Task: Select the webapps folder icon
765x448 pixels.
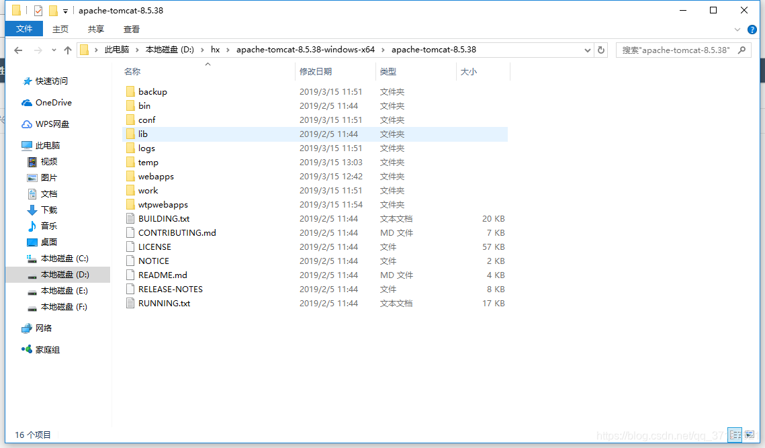Action: click(x=130, y=176)
